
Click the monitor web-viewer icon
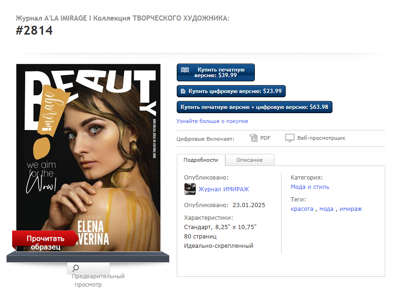pyautogui.click(x=290, y=138)
